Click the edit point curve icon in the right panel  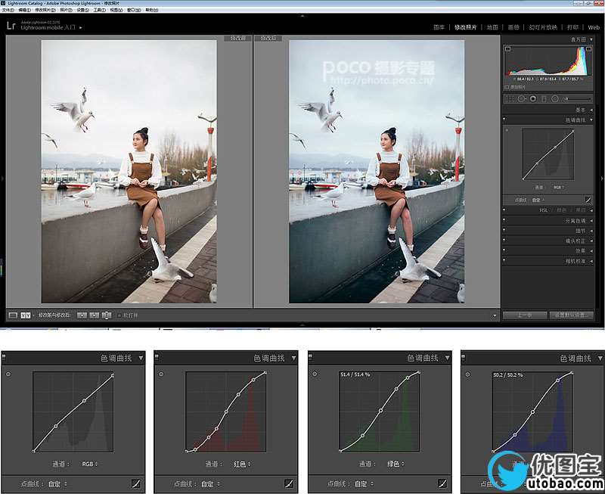[x=588, y=200]
